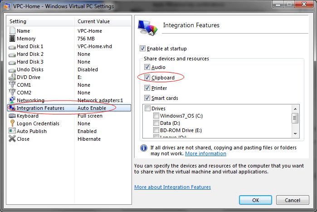
Task: Select the DVD Drive setting
Action: pyautogui.click(x=69, y=77)
